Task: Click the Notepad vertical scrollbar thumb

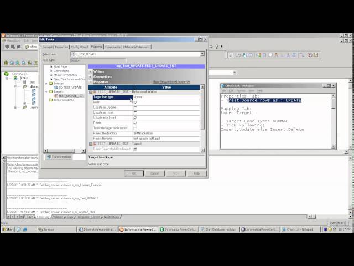Action: click(x=333, y=104)
